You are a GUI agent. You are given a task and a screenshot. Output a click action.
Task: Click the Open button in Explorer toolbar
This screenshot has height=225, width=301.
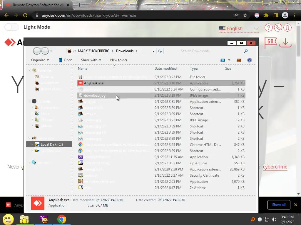(65, 60)
